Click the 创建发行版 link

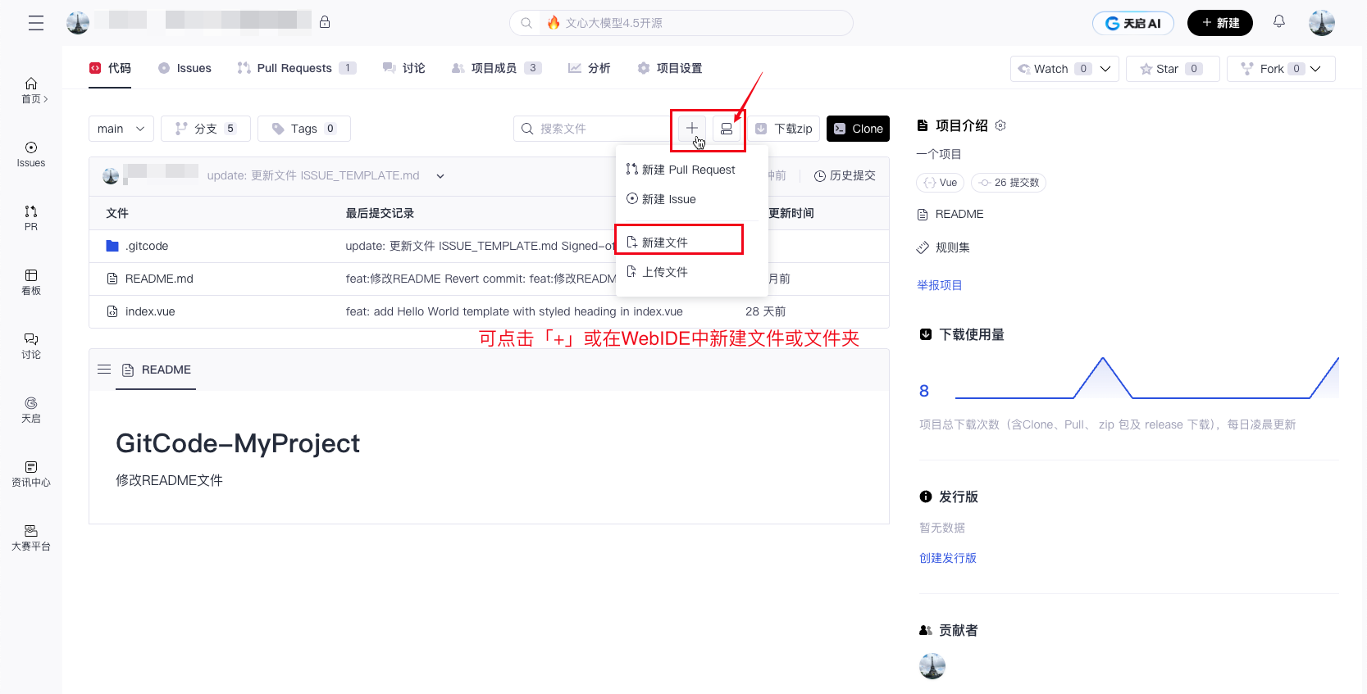(x=947, y=558)
